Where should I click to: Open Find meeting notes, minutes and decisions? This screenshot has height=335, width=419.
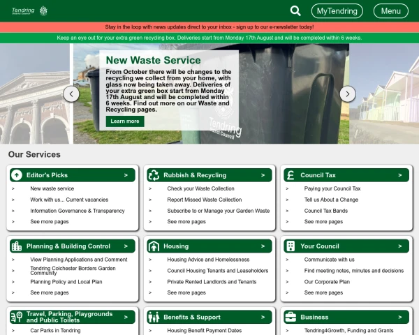coord(354,271)
